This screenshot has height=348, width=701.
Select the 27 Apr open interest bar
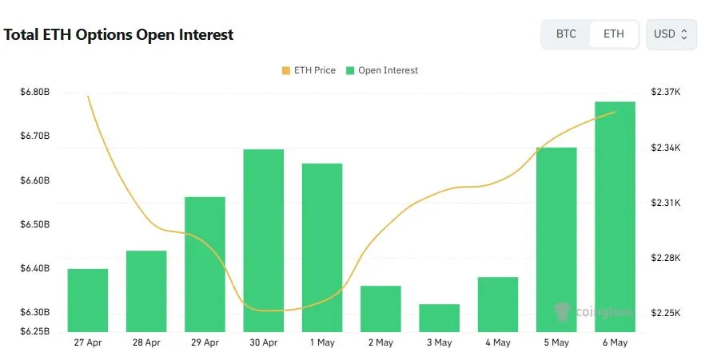click(88, 300)
